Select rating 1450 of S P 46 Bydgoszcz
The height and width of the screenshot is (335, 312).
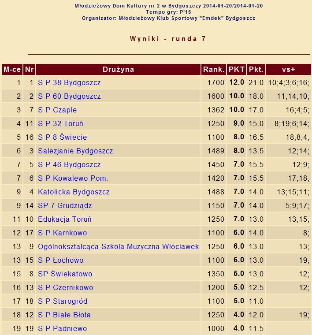215,164
